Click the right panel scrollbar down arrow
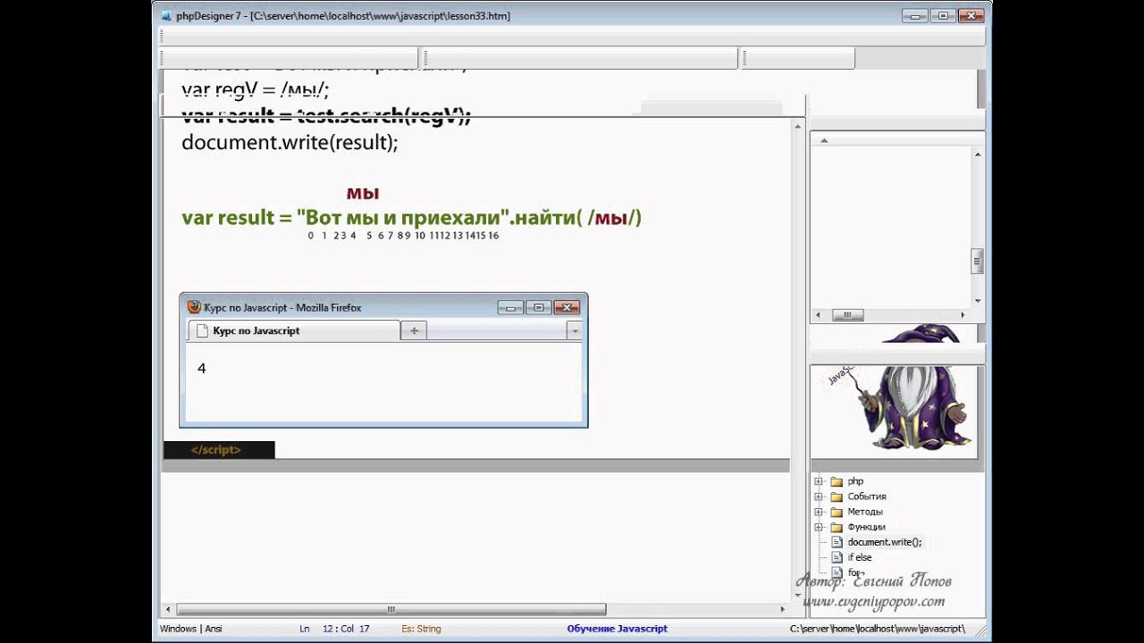1144x643 pixels. [978, 301]
